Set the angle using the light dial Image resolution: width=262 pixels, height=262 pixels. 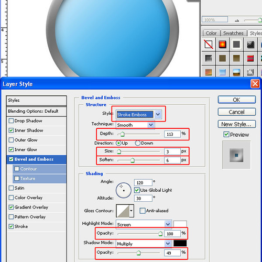point(124,190)
